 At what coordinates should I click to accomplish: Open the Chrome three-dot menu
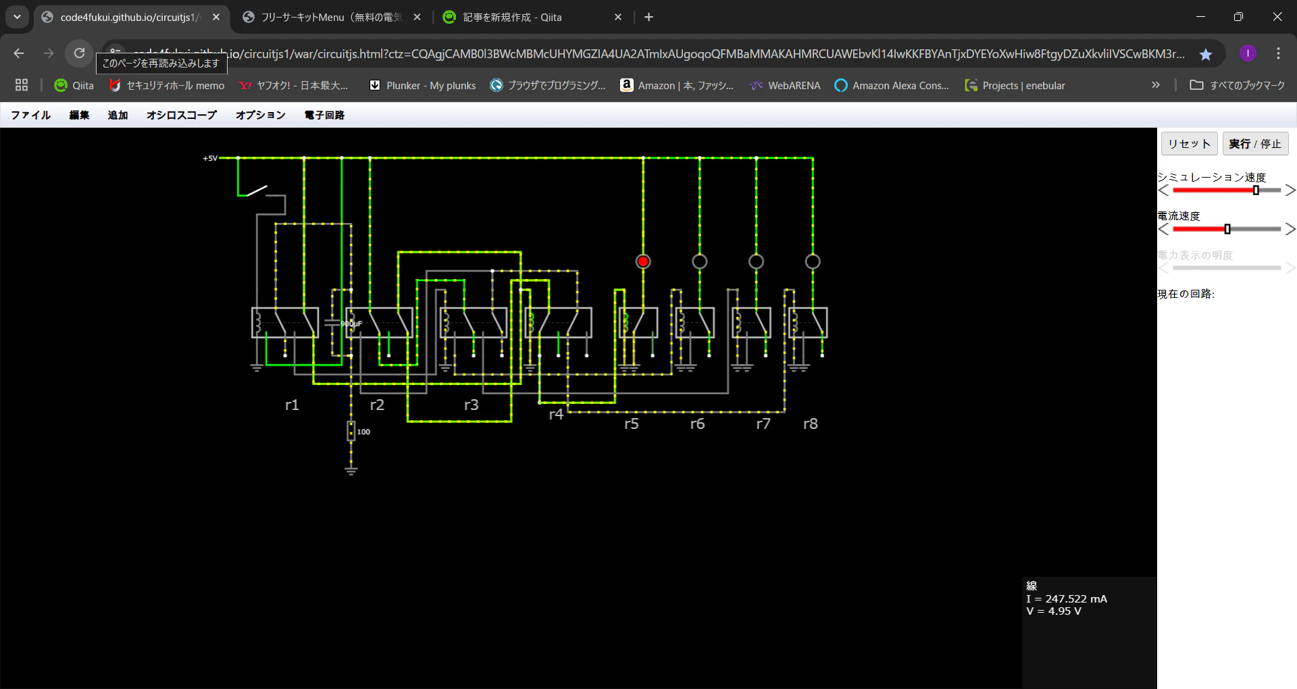tap(1278, 53)
